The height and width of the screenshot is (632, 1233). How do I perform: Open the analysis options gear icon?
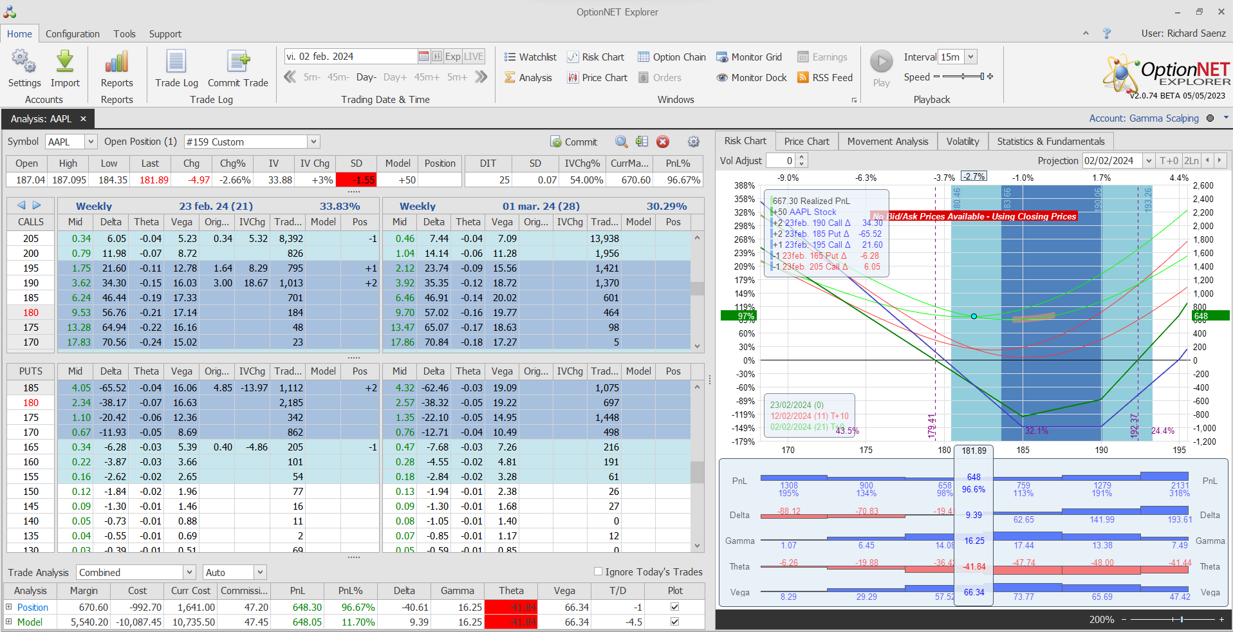click(693, 142)
